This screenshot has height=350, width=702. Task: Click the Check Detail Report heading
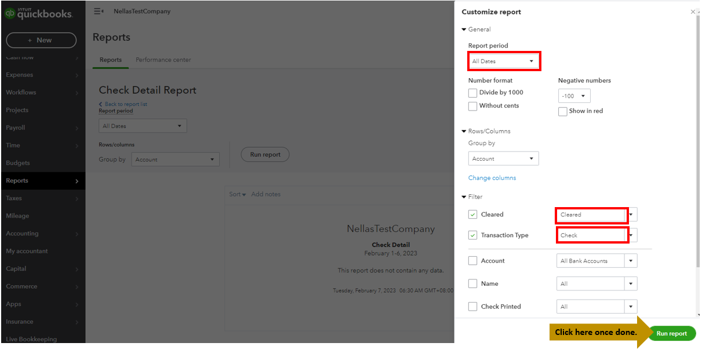click(148, 90)
